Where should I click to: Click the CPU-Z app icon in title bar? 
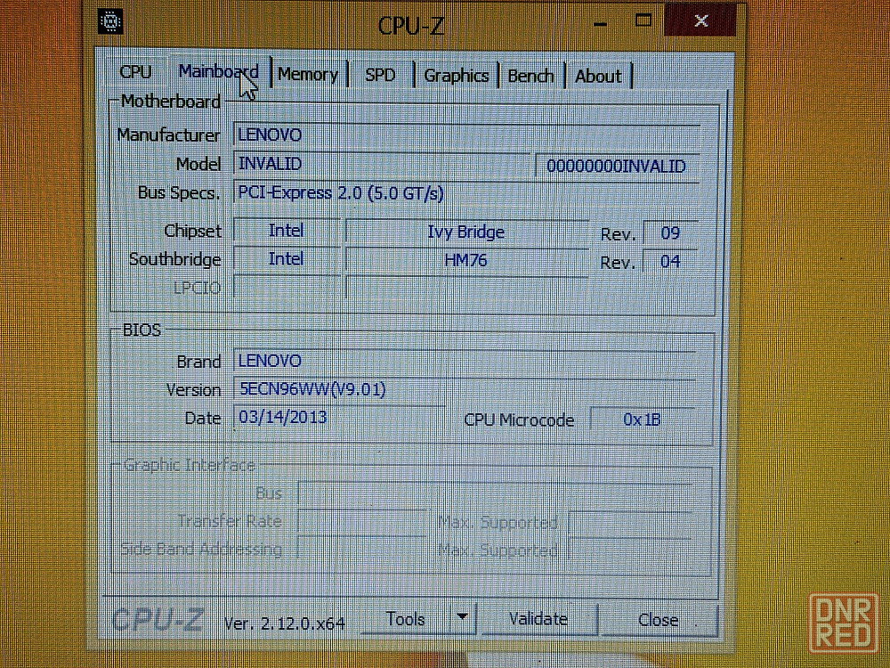[x=110, y=21]
